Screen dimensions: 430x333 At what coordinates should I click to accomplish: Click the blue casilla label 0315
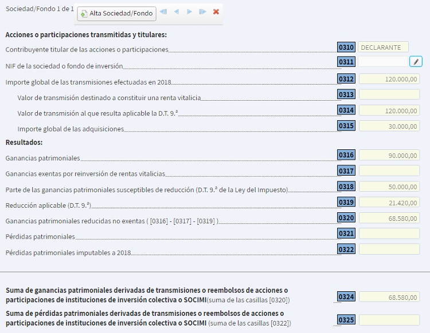[346, 126]
